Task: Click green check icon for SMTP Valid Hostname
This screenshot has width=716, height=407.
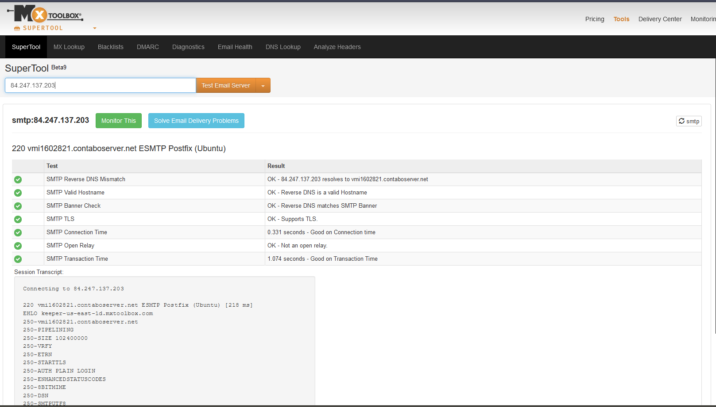Action: pyautogui.click(x=18, y=193)
